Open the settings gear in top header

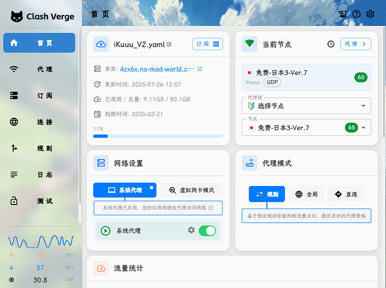370,14
